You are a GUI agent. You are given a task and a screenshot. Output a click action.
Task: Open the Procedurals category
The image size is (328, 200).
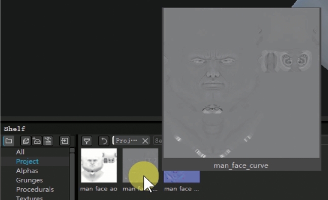click(x=35, y=189)
